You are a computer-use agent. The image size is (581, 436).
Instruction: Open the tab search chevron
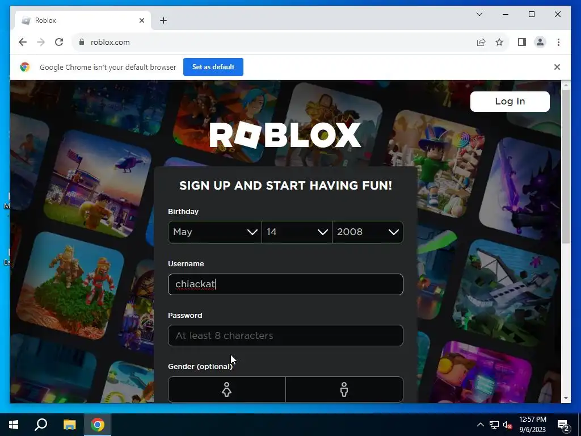click(479, 14)
